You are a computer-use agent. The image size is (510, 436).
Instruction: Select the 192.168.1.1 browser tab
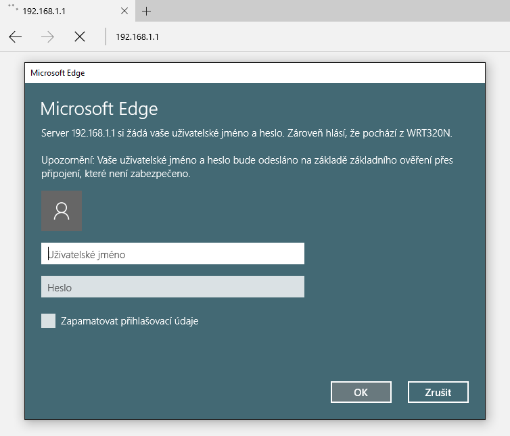pos(68,11)
